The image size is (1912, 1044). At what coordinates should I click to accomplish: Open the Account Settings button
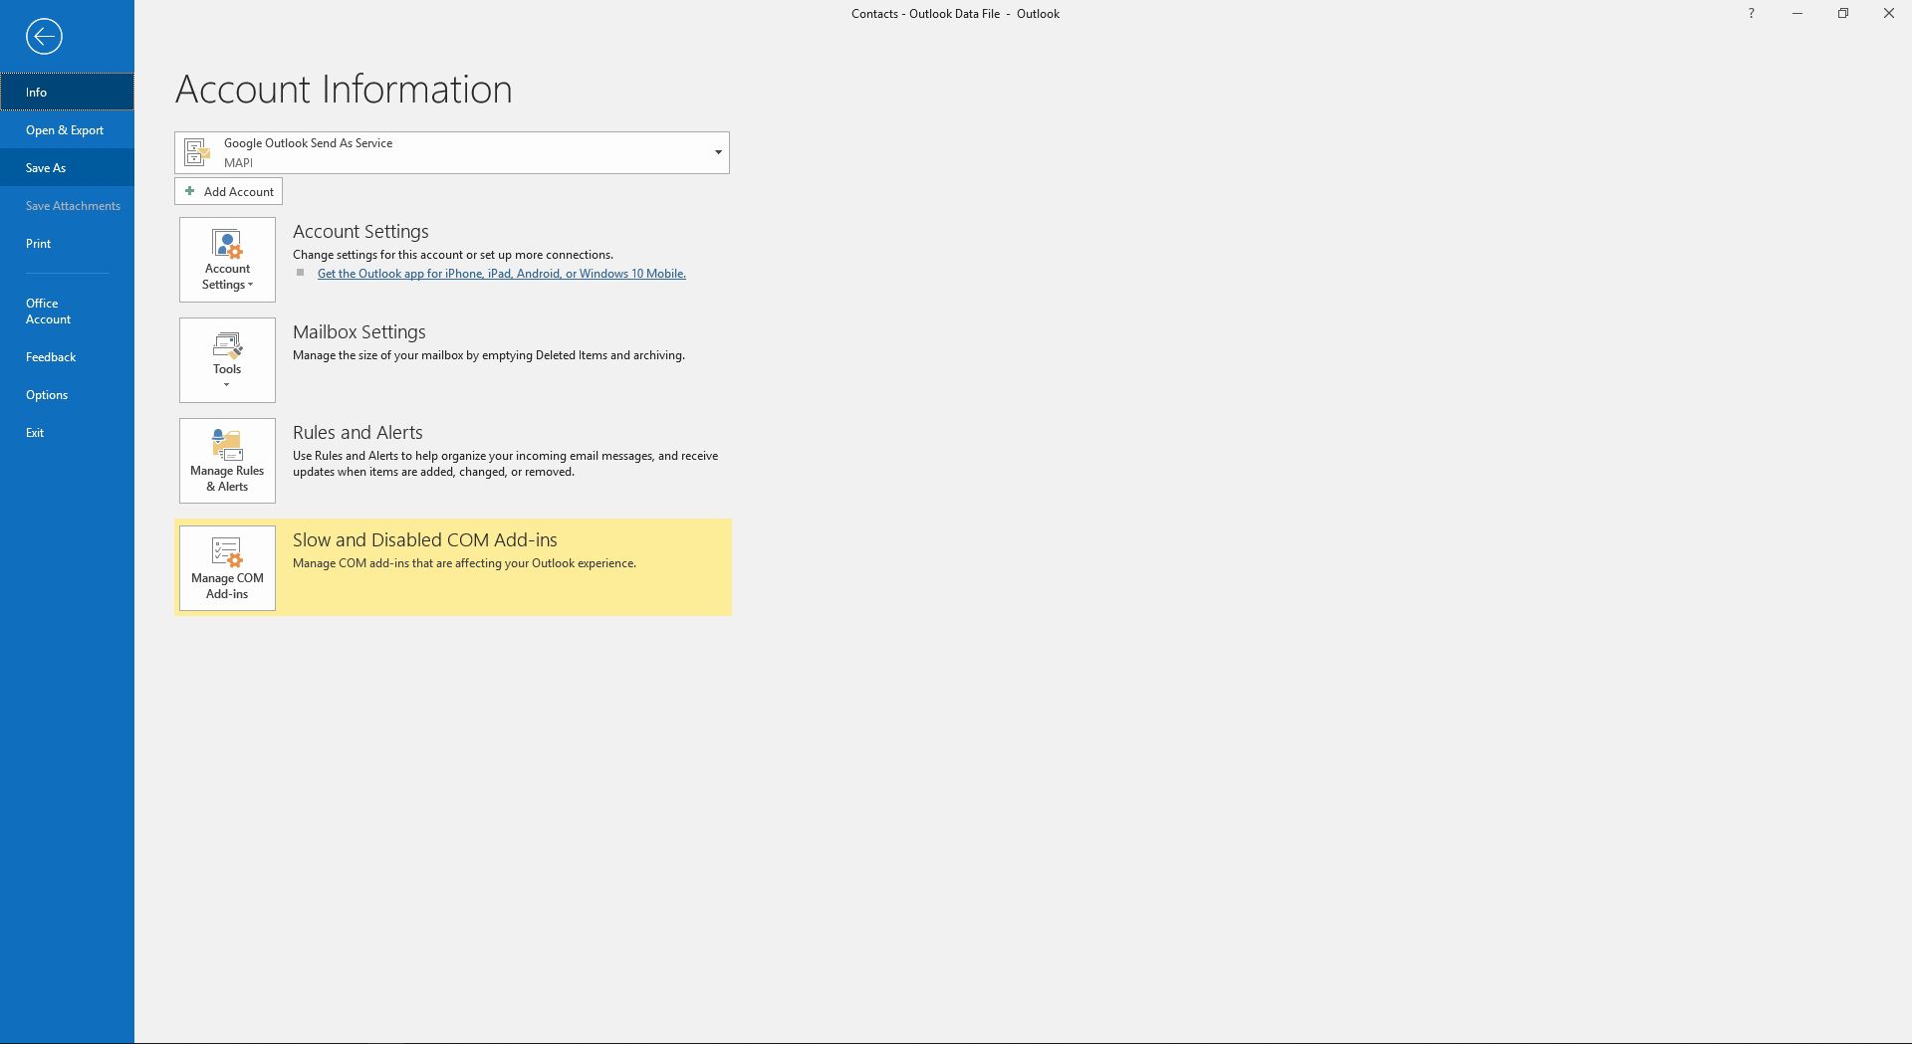[x=227, y=260]
